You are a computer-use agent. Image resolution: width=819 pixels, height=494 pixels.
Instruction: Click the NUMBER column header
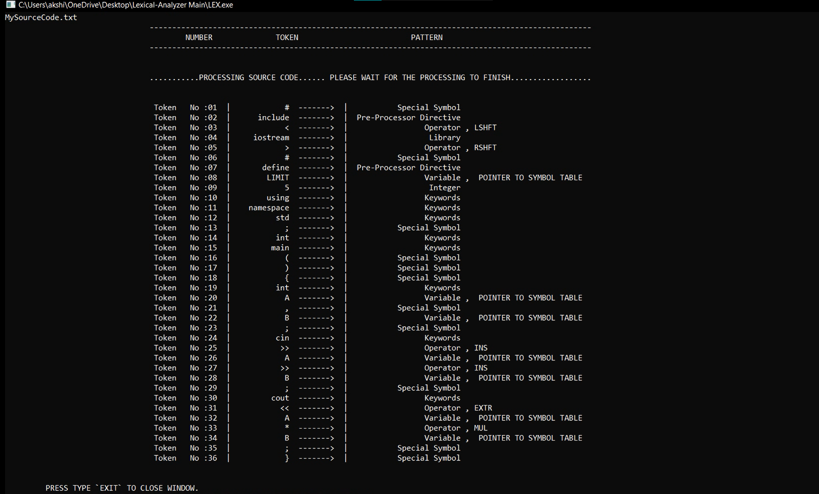(199, 37)
